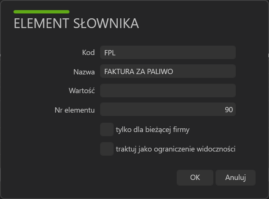269x199 pixels.
Task: Tick 'traktuj jako ograniczenie widoczności' checkbox
Action: (107, 149)
